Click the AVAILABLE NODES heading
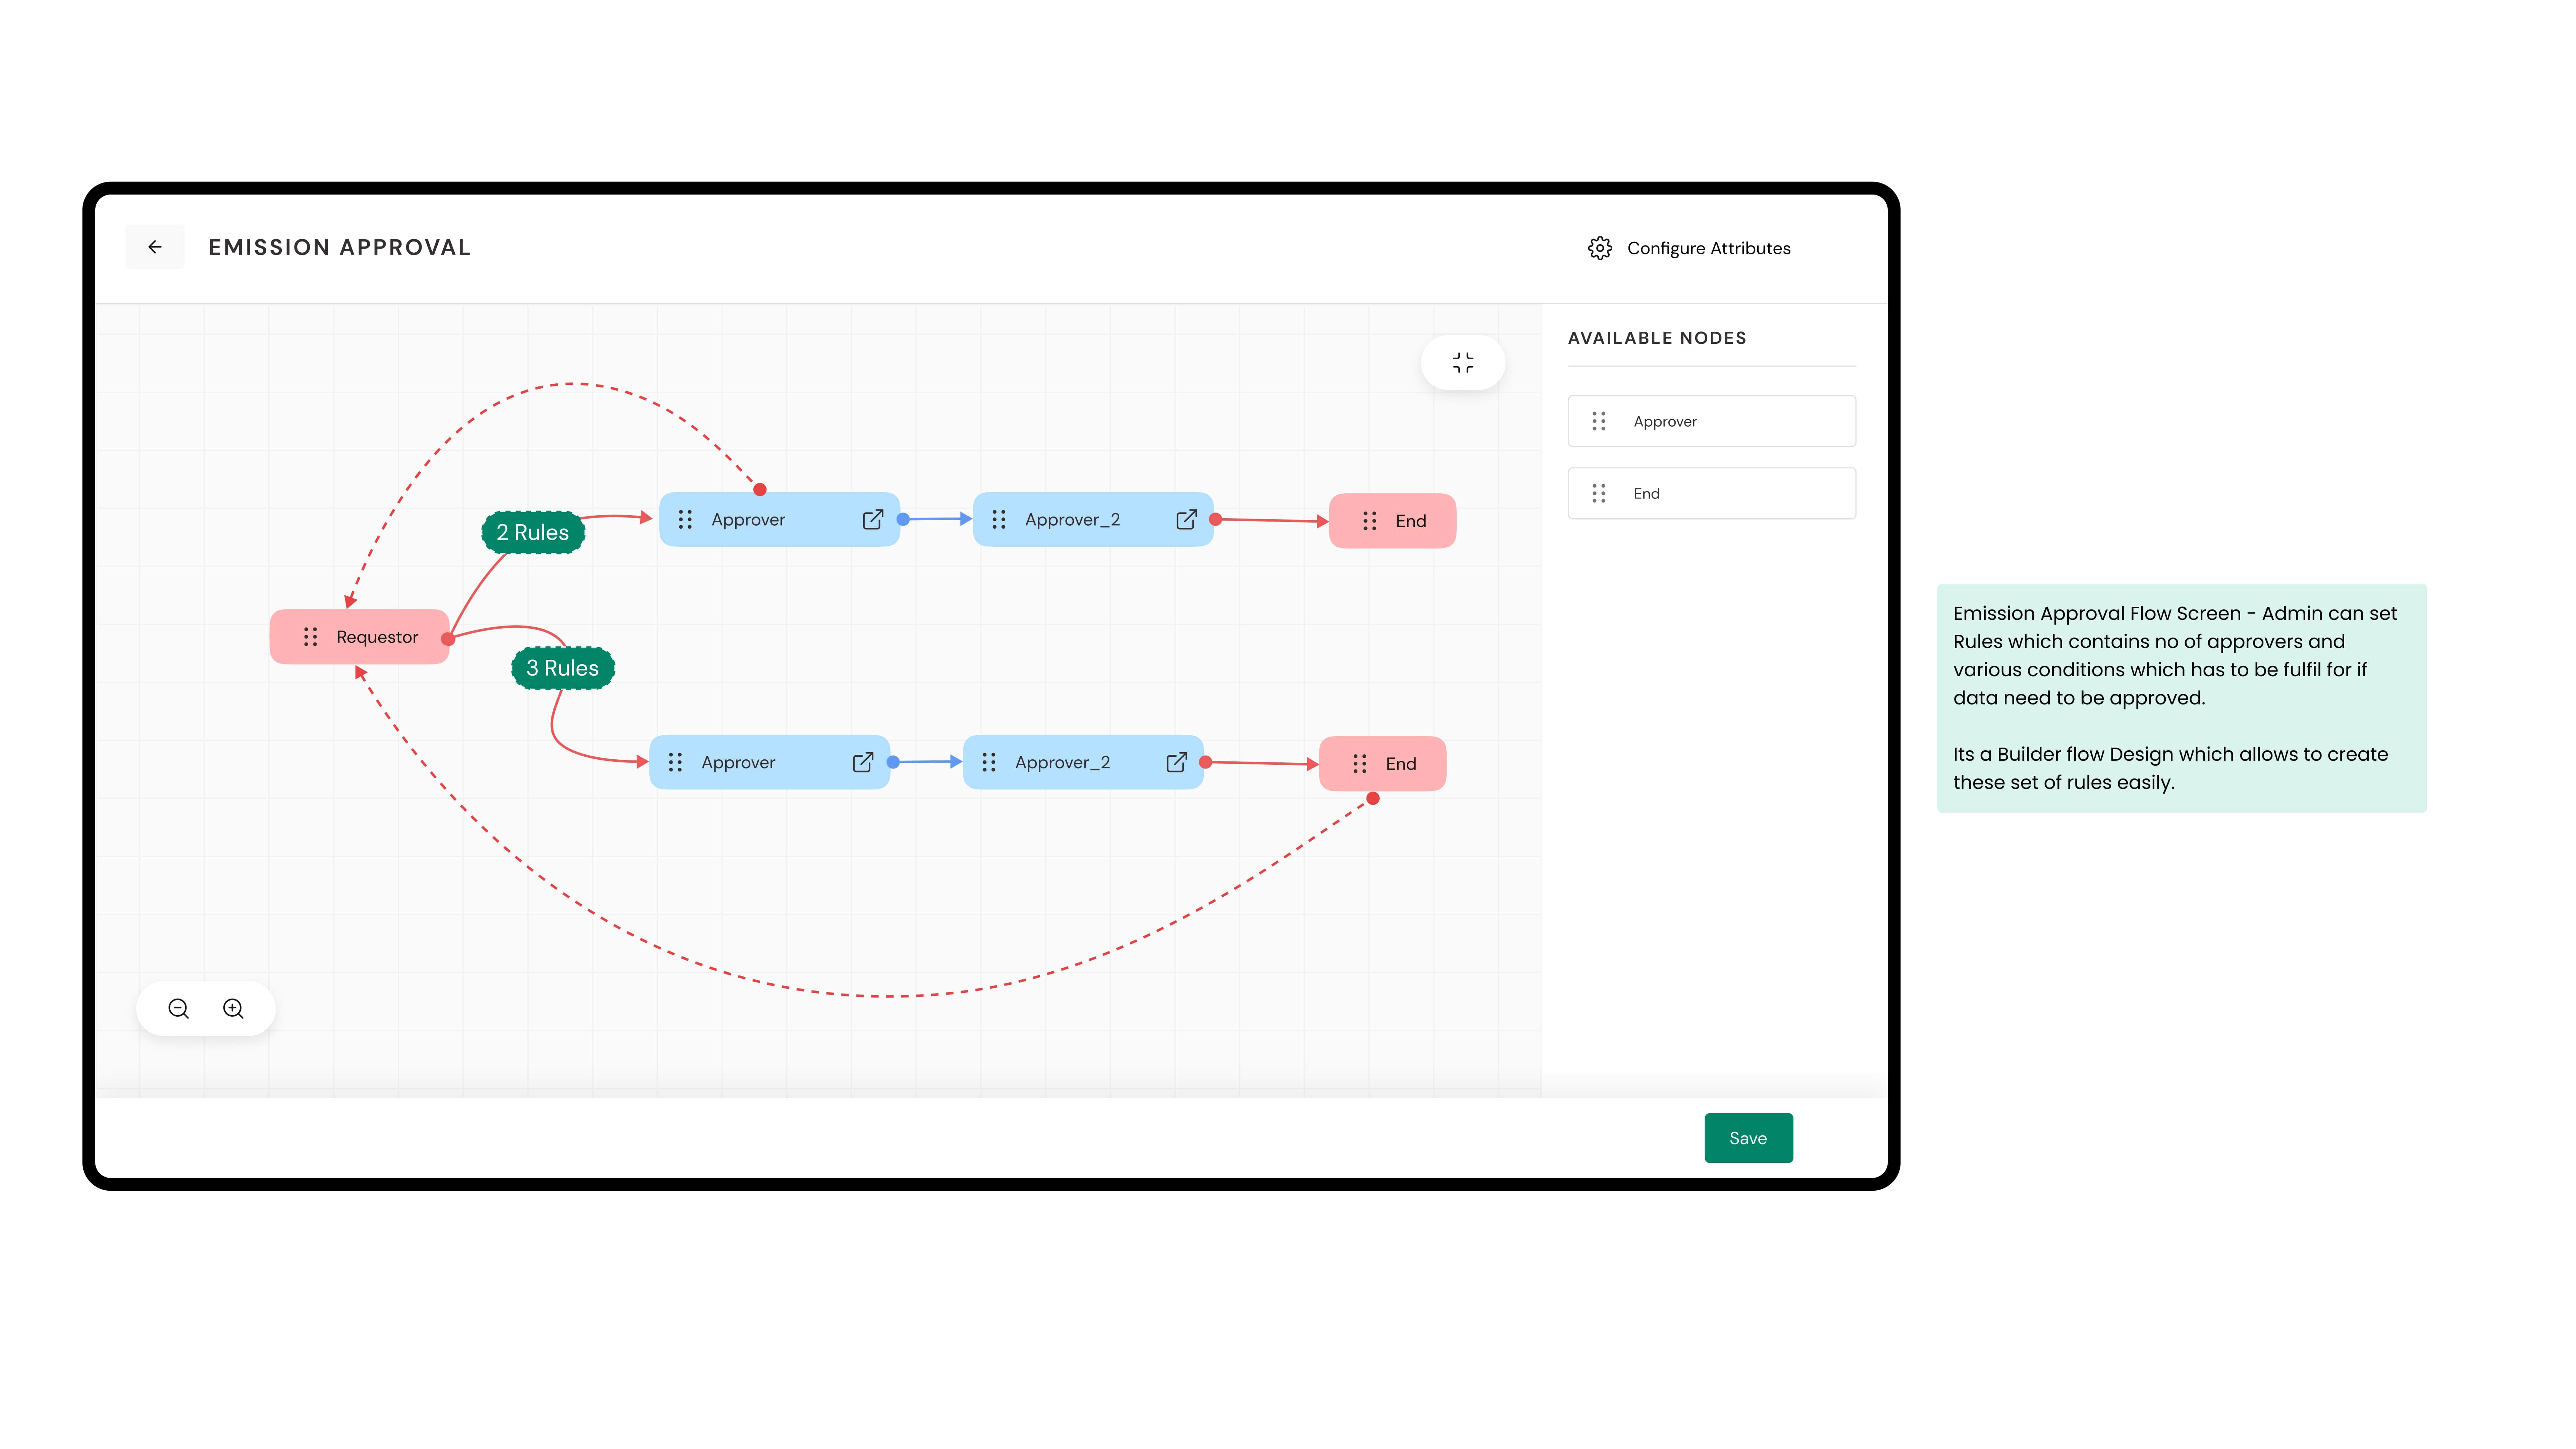Screen dimensions: 2576x1449 1657,338
